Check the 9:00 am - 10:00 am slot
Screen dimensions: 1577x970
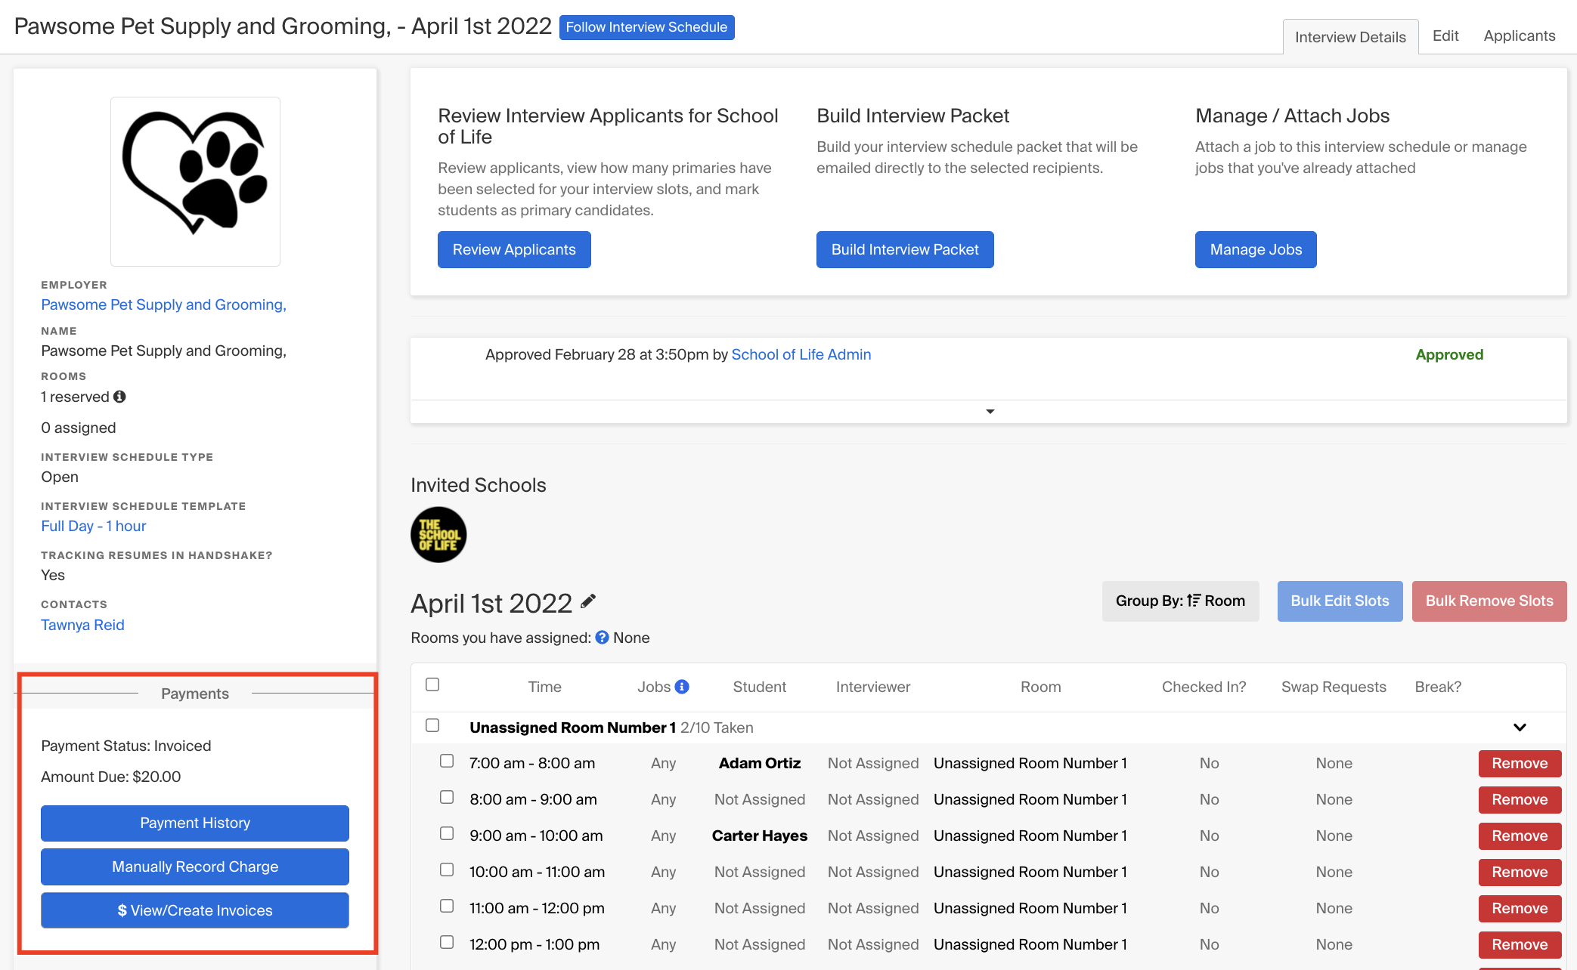point(447,833)
